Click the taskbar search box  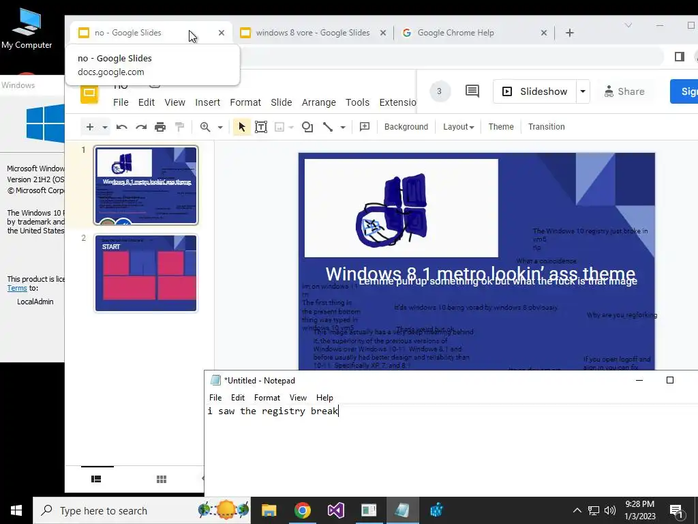pos(142,510)
